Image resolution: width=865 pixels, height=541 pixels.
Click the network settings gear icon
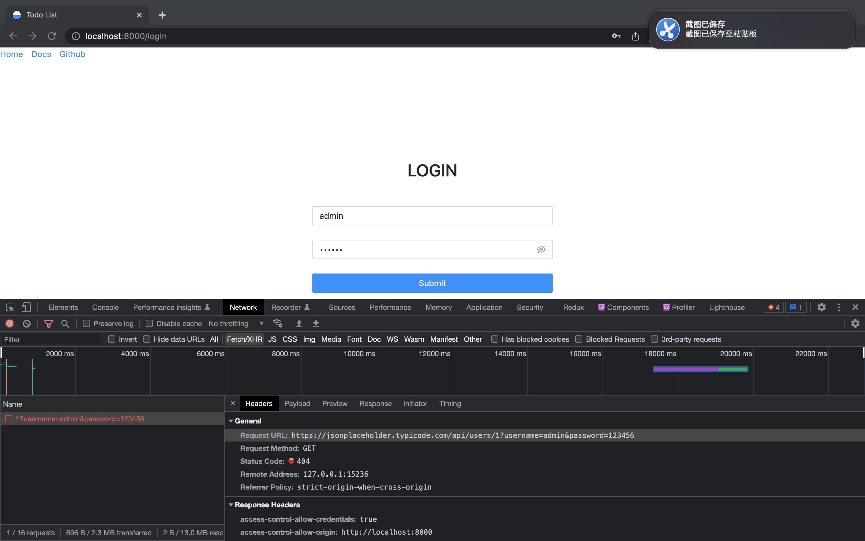click(855, 323)
